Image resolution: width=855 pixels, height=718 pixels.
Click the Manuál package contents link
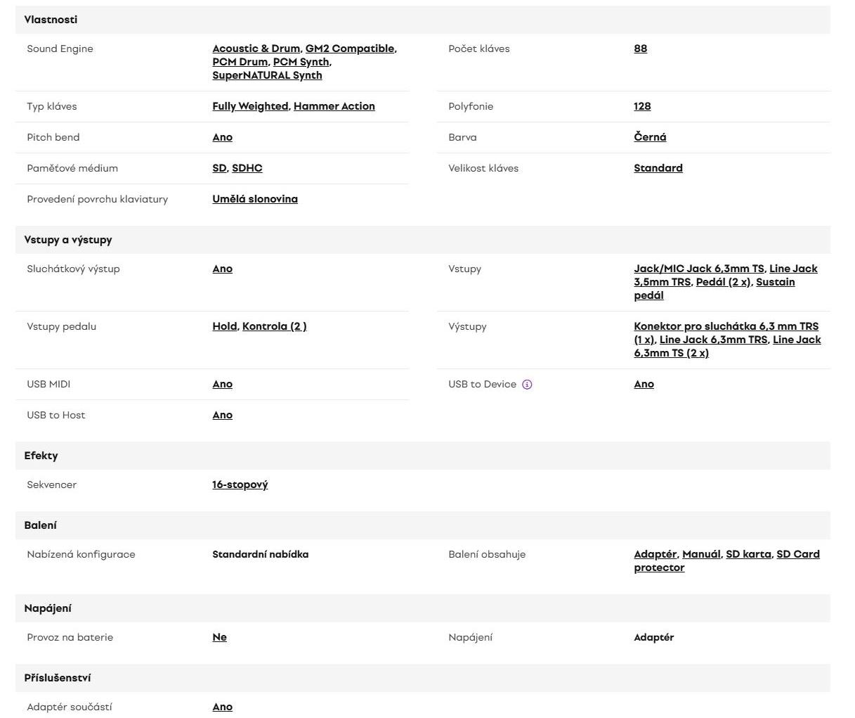701,554
